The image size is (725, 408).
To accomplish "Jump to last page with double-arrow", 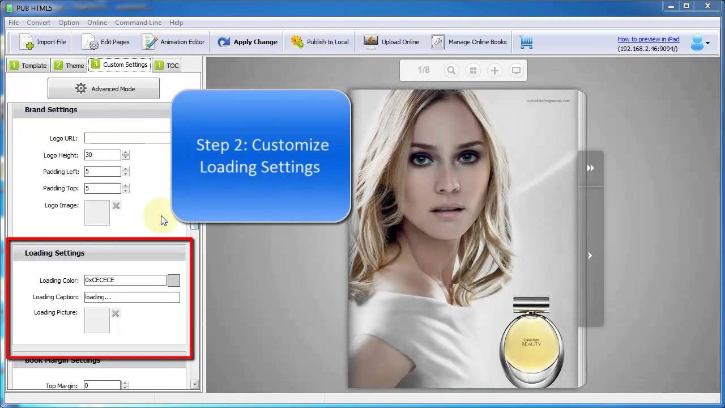I will pyautogui.click(x=591, y=168).
